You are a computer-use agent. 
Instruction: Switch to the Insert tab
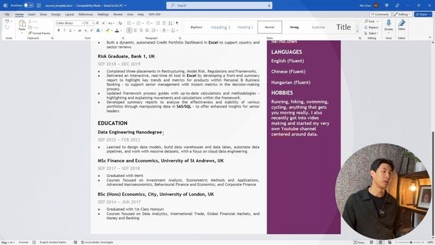31,14
